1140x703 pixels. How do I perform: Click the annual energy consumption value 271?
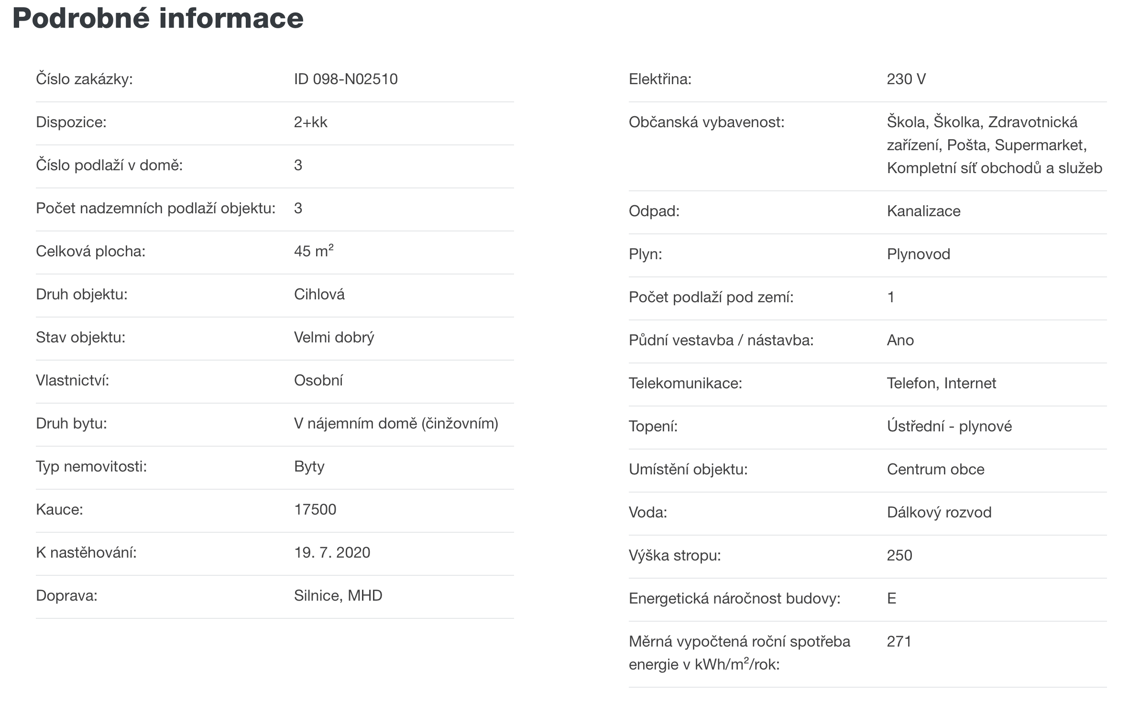(x=899, y=641)
